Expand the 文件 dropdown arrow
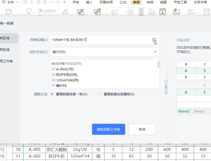The image size is (211, 161). tap(17, 2)
